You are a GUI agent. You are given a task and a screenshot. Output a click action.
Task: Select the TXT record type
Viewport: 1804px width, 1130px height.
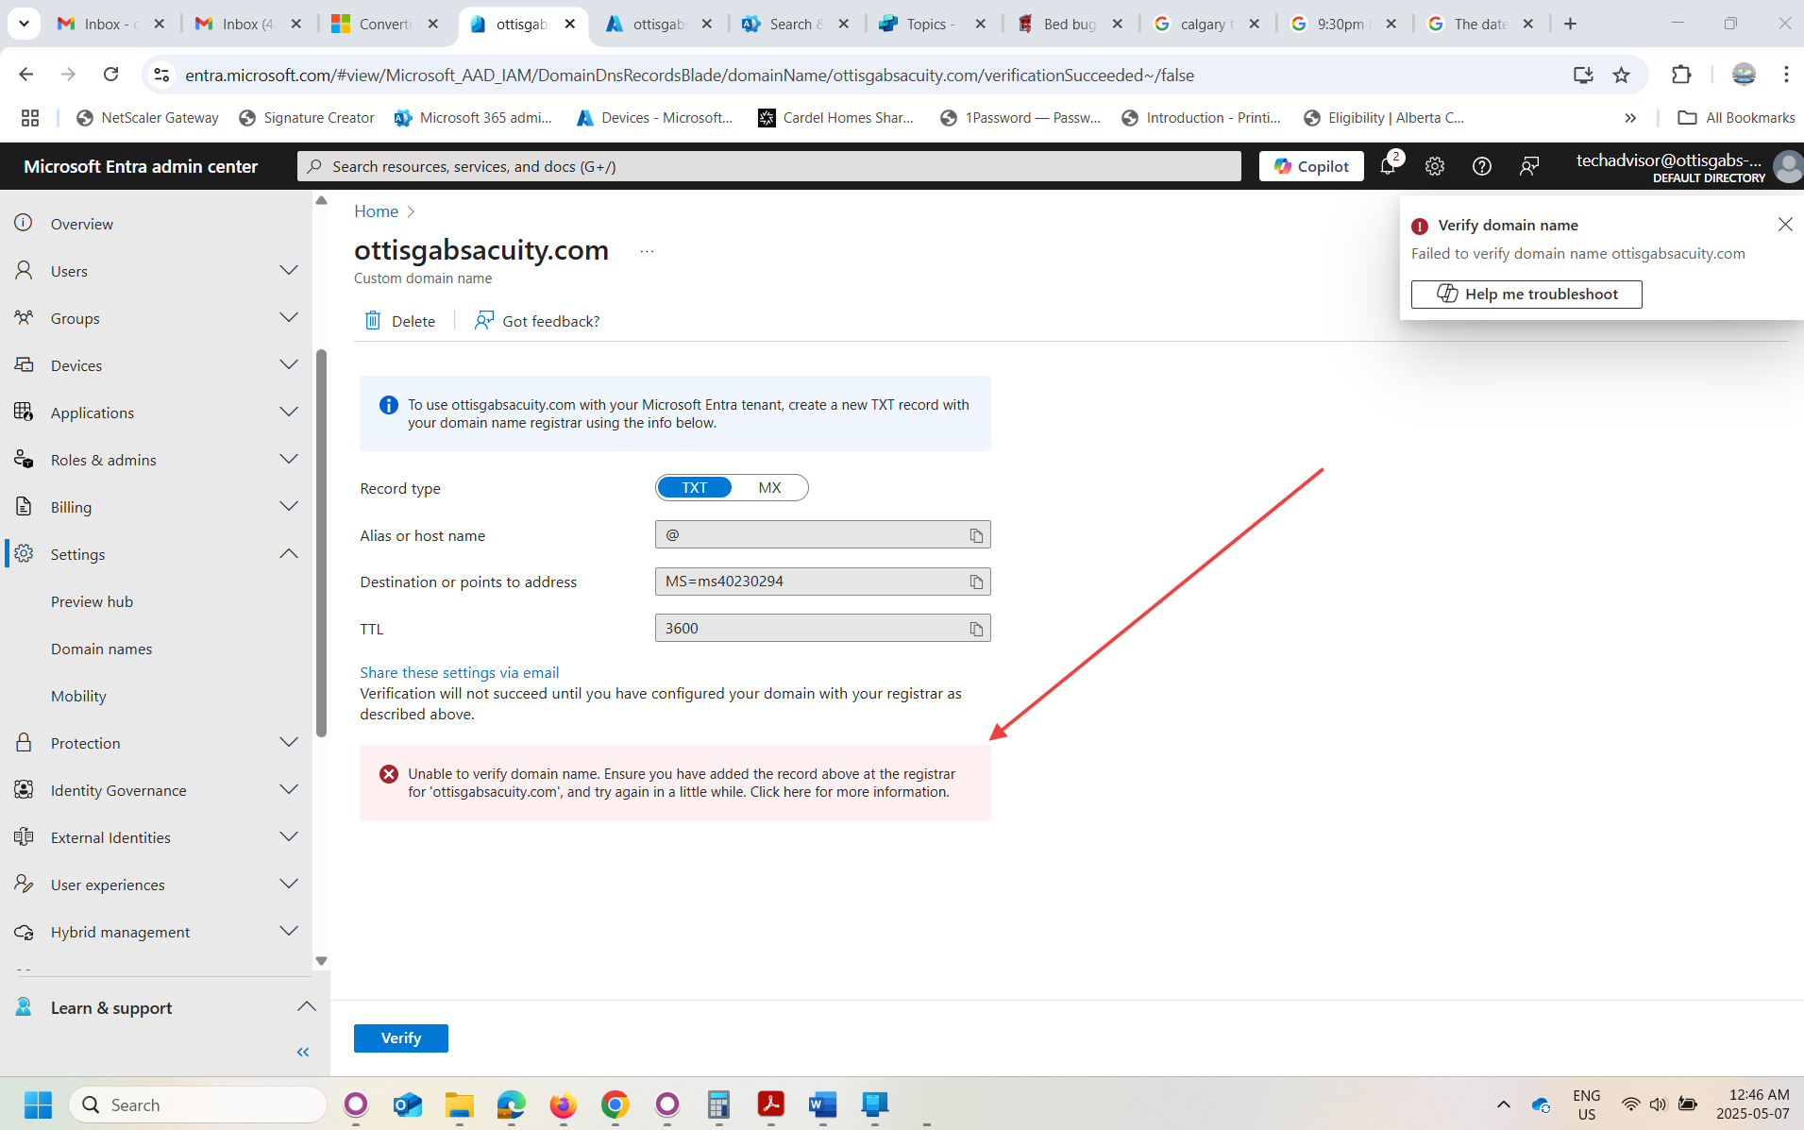coord(694,488)
